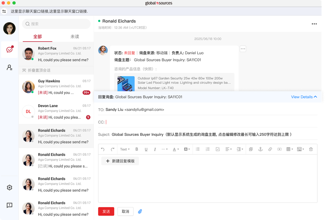Collapse pinned chats via 折叠置顶会话
Viewport: 325px width, 220px height.
(x=36, y=70)
